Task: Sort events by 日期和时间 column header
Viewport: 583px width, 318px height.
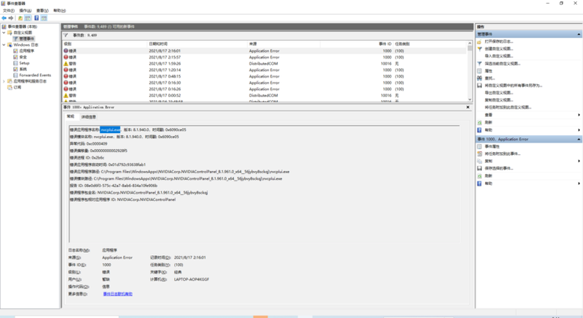Action: pos(159,44)
